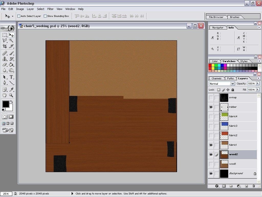Image resolution: width=262 pixels, height=197 pixels.
Task: Open the Fill slider arrow
Action: 257,90
